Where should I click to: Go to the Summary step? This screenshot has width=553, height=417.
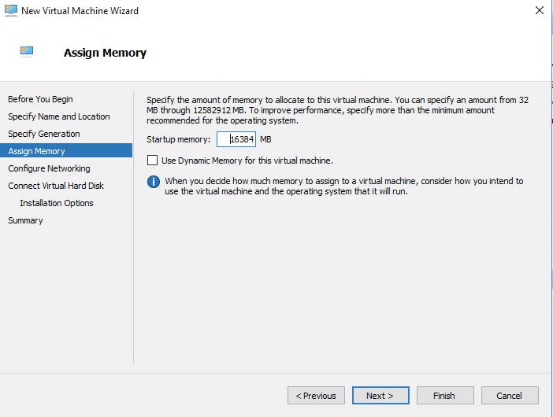[x=25, y=220]
